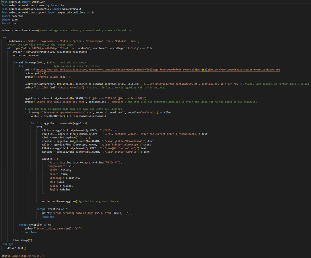Image resolution: width=311 pixels, height=258 pixels.
Task: Click the 'xronias' Χρονολογία XPath line
Action: point(98,141)
